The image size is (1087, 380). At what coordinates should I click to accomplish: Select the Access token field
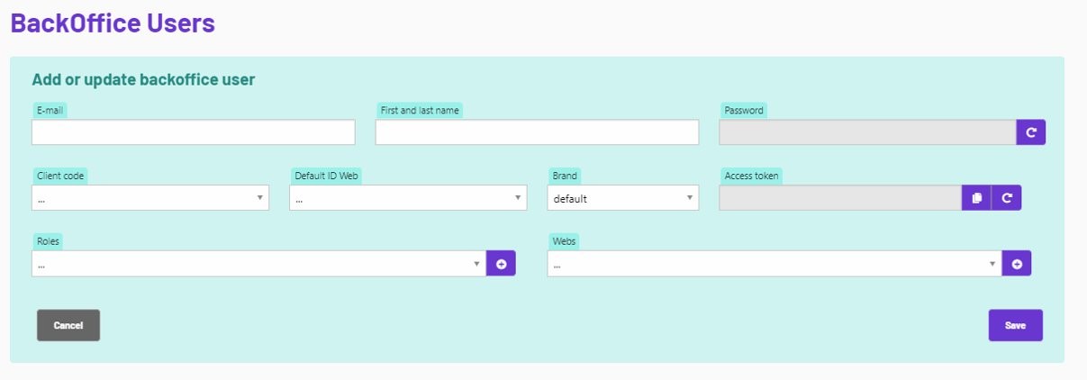840,198
